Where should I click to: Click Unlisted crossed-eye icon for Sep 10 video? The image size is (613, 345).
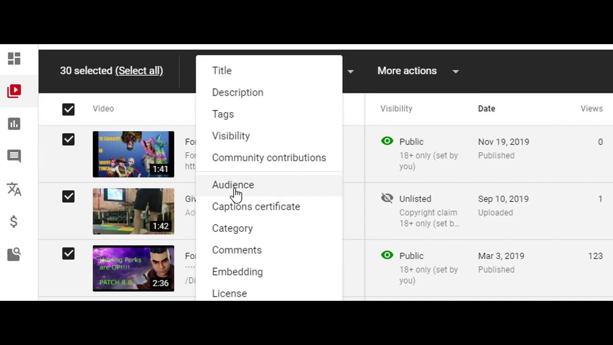pos(387,198)
